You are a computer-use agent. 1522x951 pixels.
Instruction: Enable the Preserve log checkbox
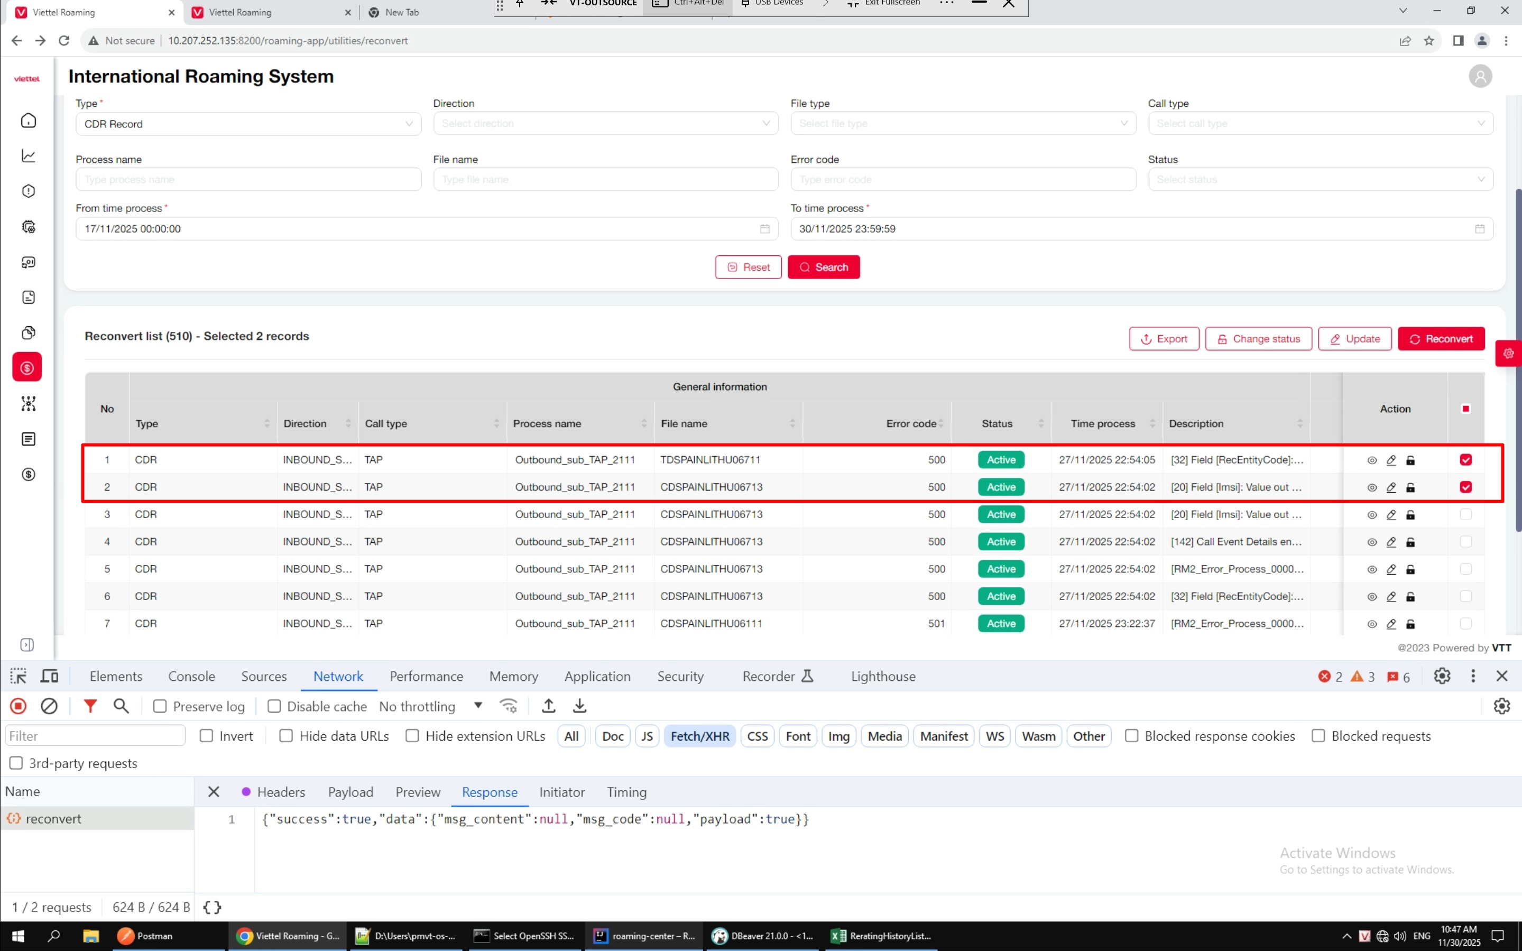coord(160,706)
